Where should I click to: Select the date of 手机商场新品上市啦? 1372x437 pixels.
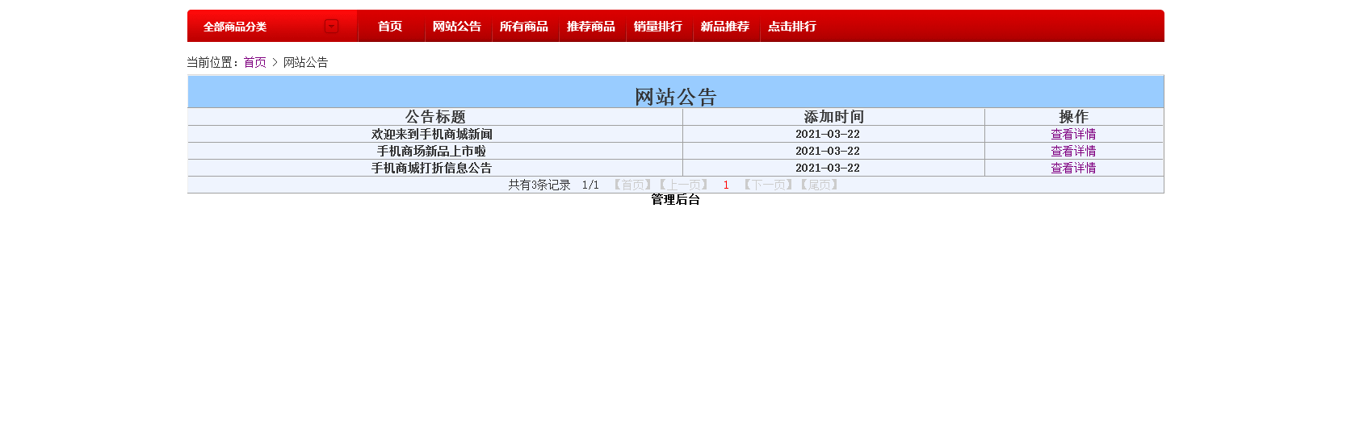pos(828,152)
